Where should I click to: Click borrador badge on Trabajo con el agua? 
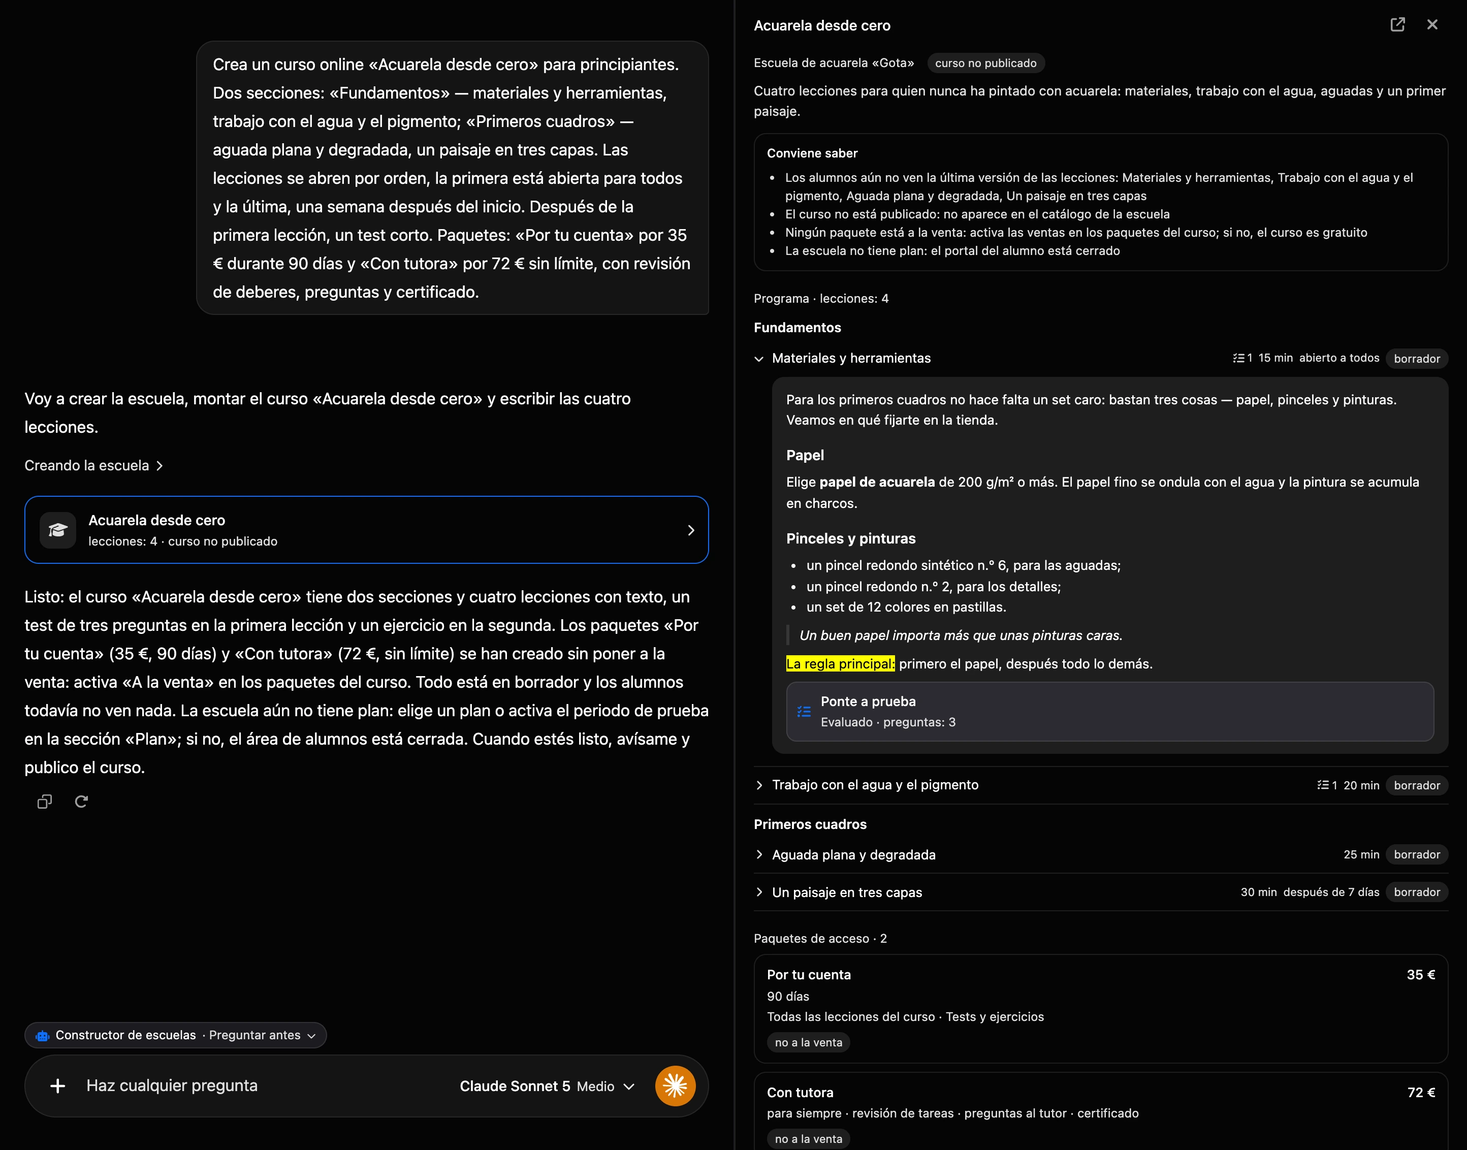pyautogui.click(x=1417, y=785)
